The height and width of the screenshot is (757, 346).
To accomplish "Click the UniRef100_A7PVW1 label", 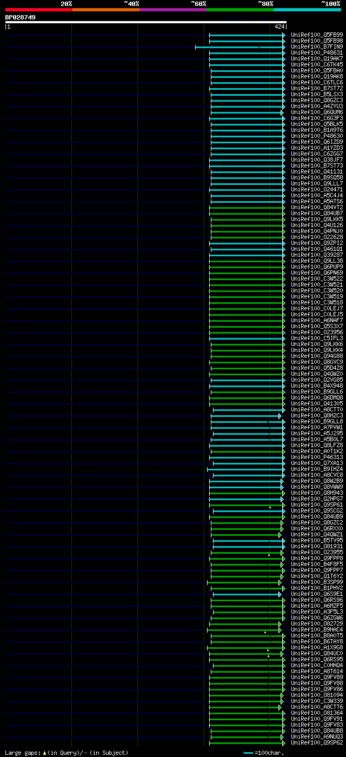I will (317, 427).
